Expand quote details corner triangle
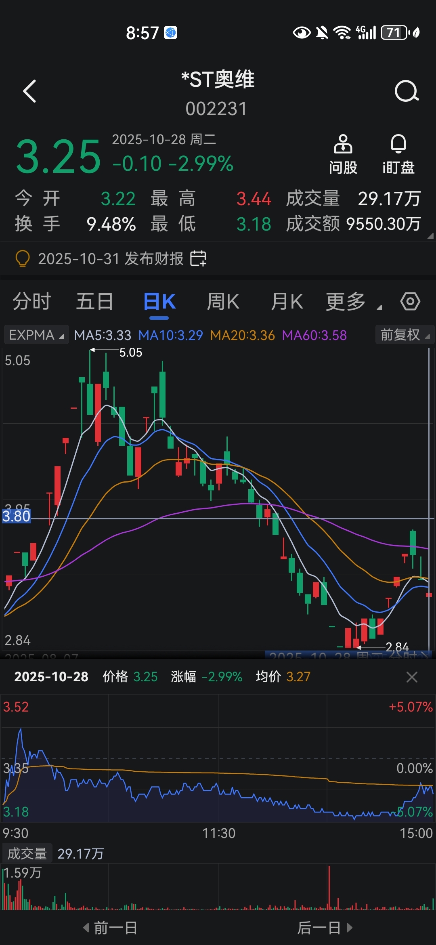The width and height of the screenshot is (436, 945). 430,236
